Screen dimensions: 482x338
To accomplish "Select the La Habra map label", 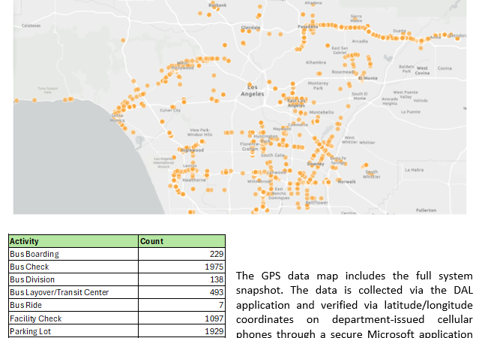I will tap(414, 170).
